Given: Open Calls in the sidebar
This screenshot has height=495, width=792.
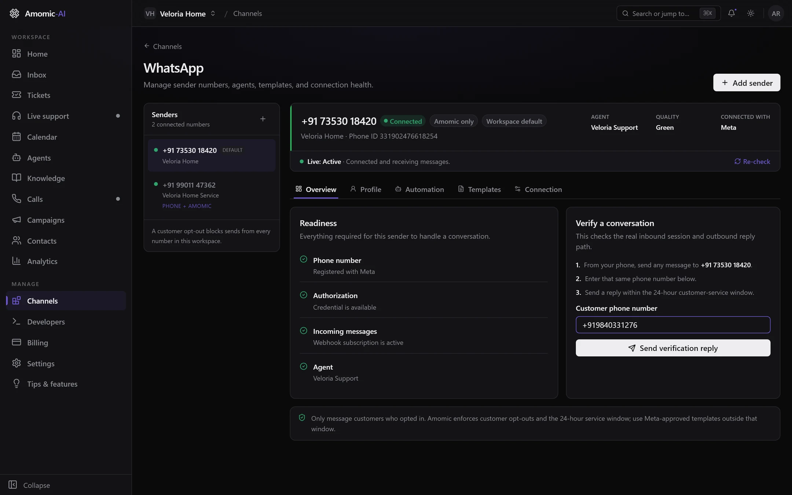Looking at the screenshot, I should click(66, 199).
